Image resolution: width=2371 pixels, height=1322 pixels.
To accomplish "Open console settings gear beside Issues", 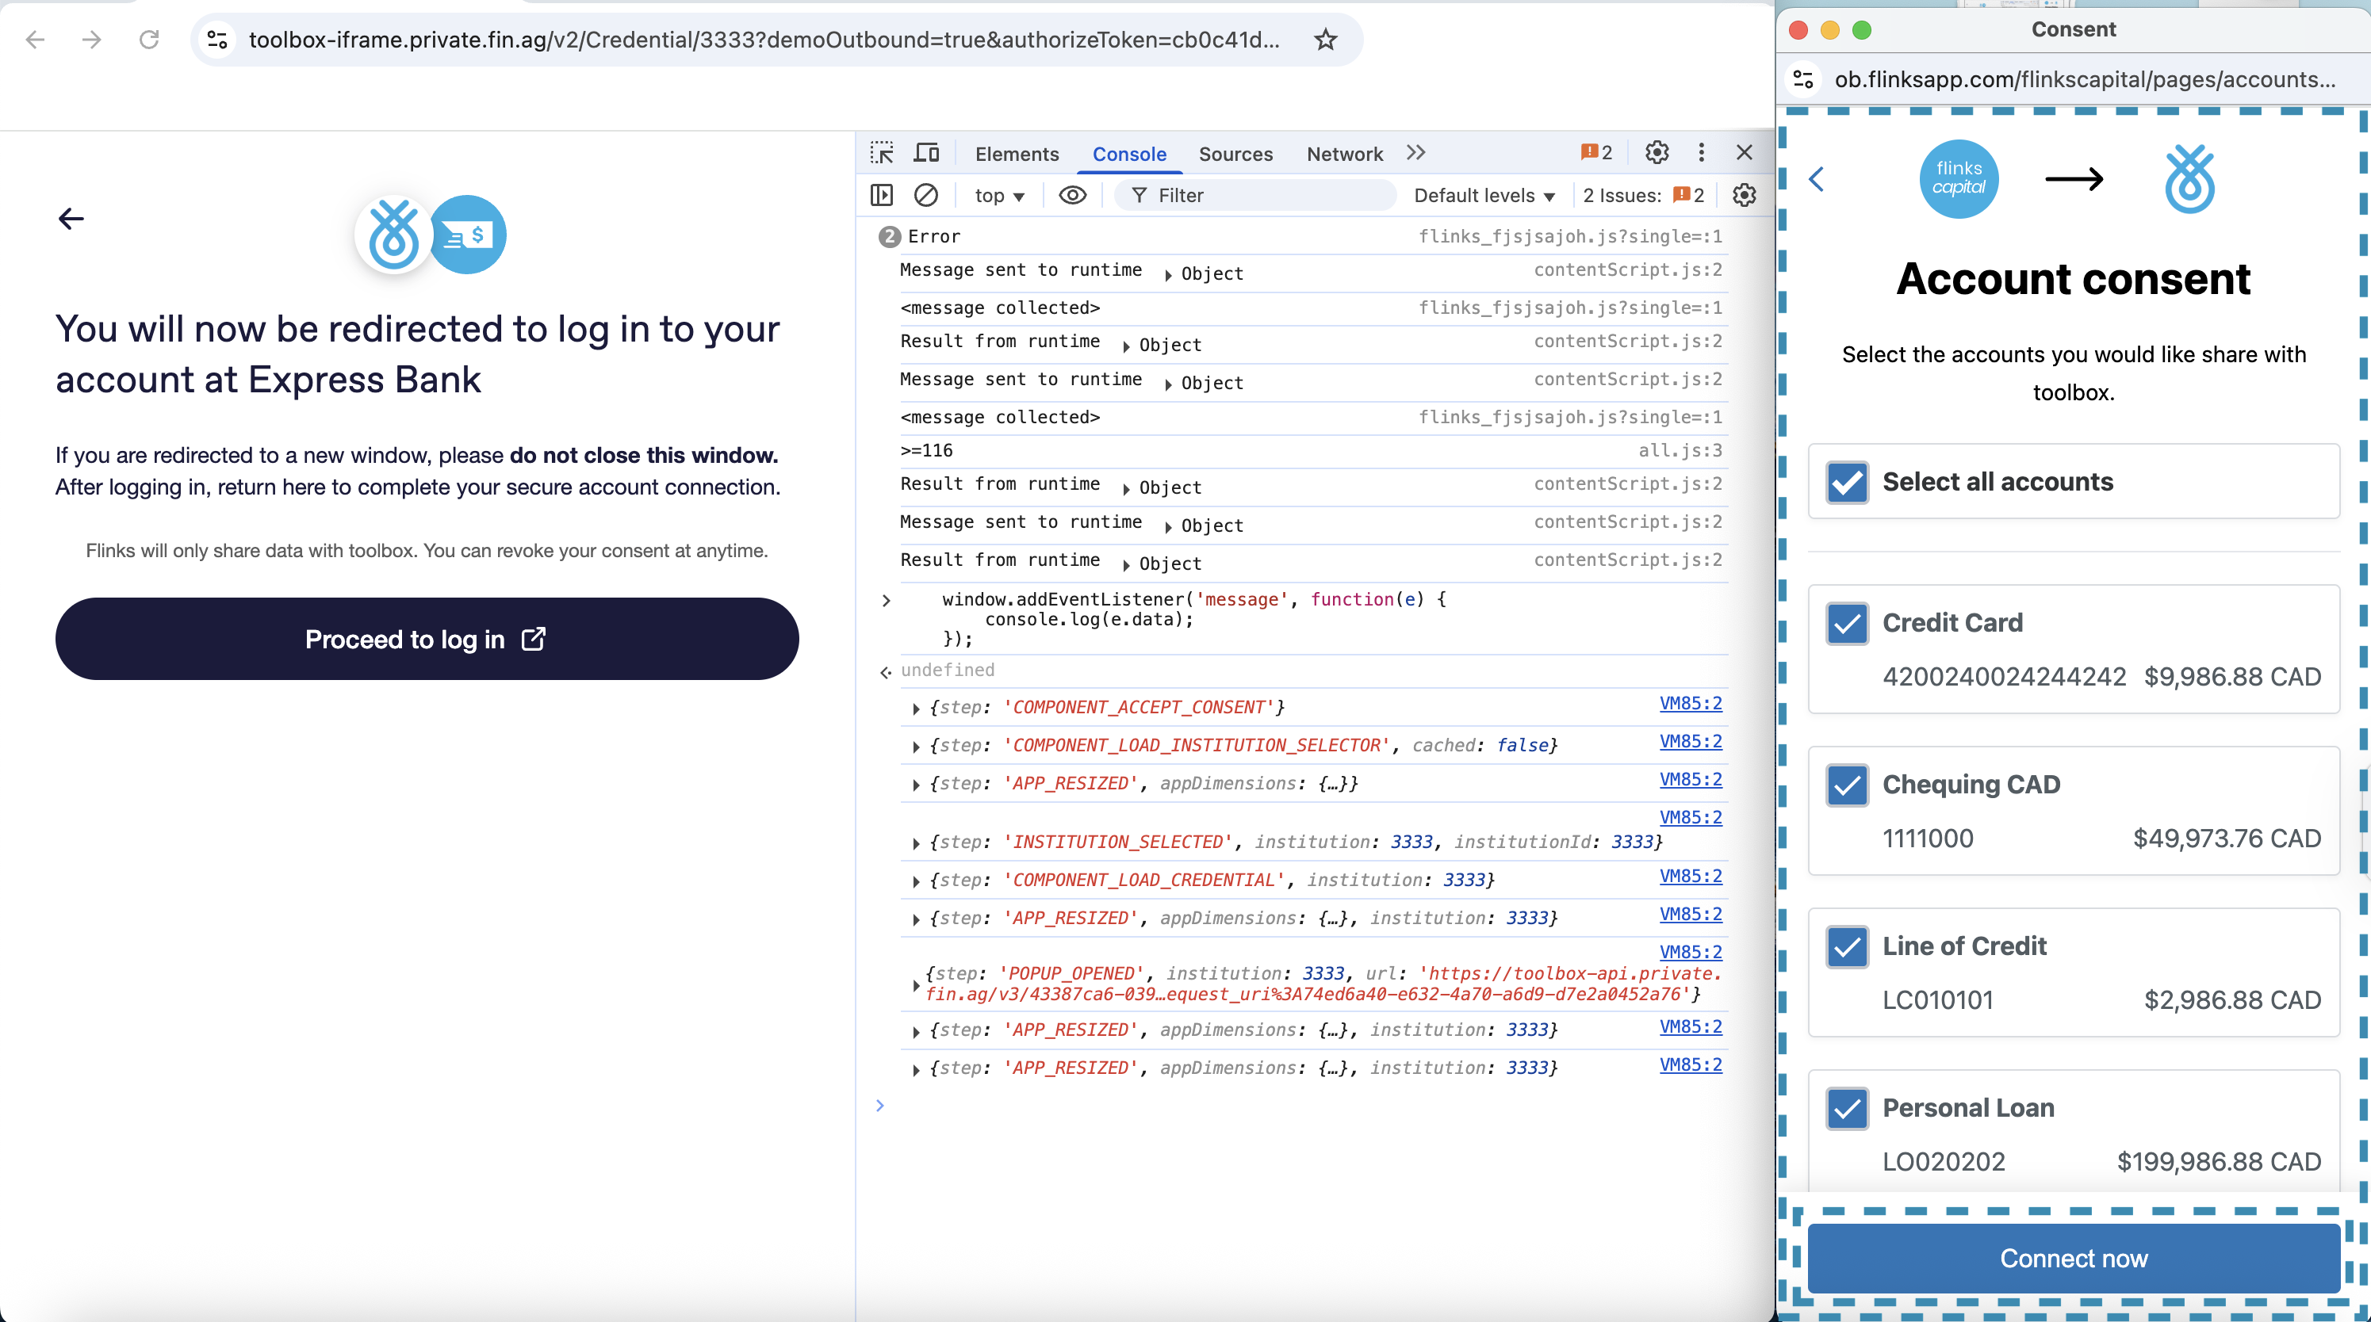I will point(1745,195).
